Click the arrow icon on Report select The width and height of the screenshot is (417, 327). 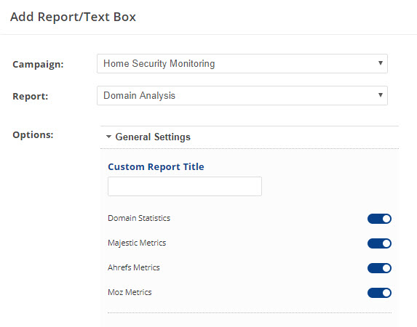point(381,95)
